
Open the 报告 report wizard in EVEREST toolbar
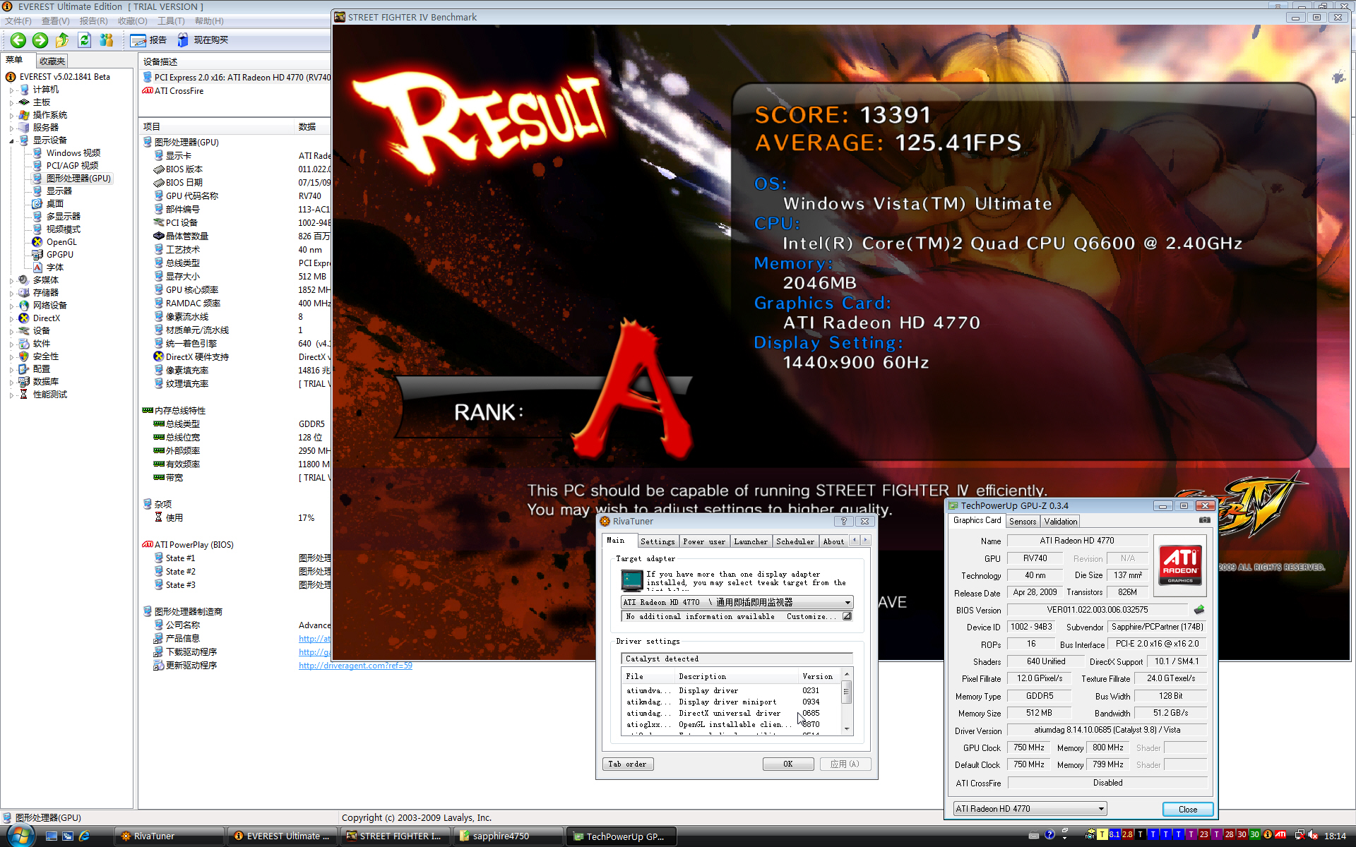149,40
